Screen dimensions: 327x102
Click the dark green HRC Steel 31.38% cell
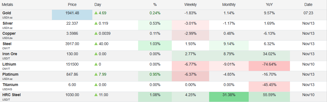pos(229,97)
